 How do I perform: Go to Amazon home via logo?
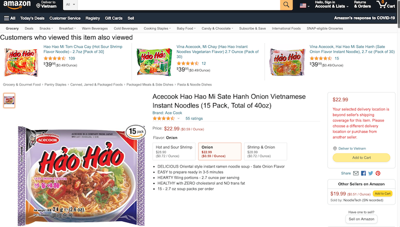click(16, 5)
